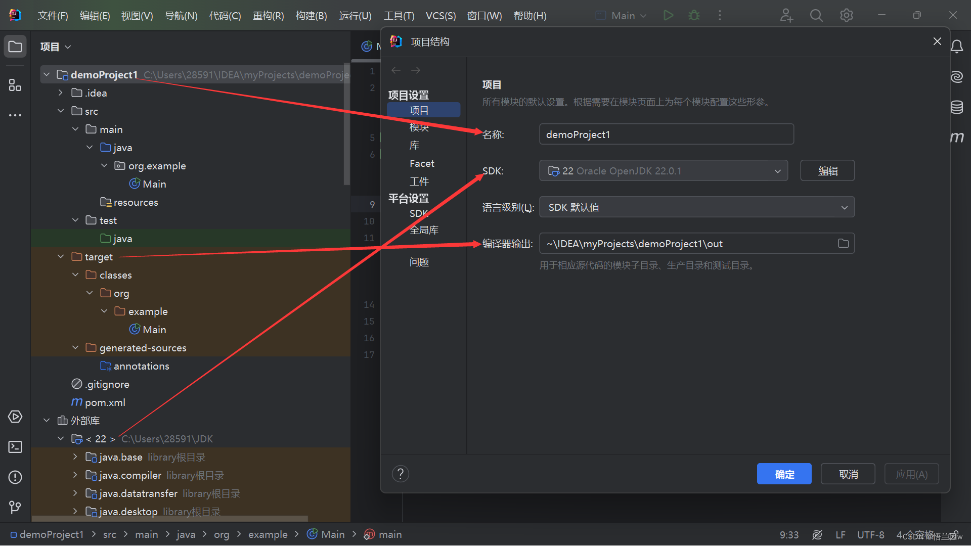Open help for Project Structure dialog
971x546 pixels.
click(400, 474)
